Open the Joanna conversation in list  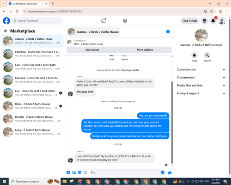click(32, 41)
